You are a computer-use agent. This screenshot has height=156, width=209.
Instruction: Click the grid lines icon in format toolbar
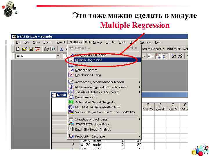coord(165,56)
